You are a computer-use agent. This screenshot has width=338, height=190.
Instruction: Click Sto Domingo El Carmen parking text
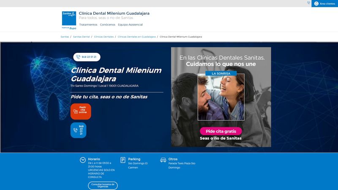pos(138,166)
